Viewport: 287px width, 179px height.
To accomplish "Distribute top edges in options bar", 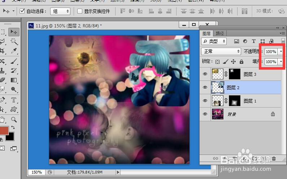I will click(184, 11).
